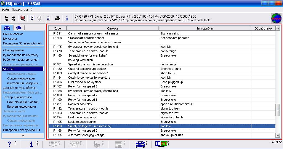Image resolution: width=284 pixels, height=149 pixels.
Task: Select row P1494 Leak detection pump
Action: [x=162, y=117]
